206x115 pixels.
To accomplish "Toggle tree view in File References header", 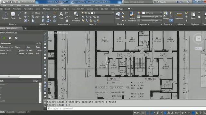I will 40,43.
